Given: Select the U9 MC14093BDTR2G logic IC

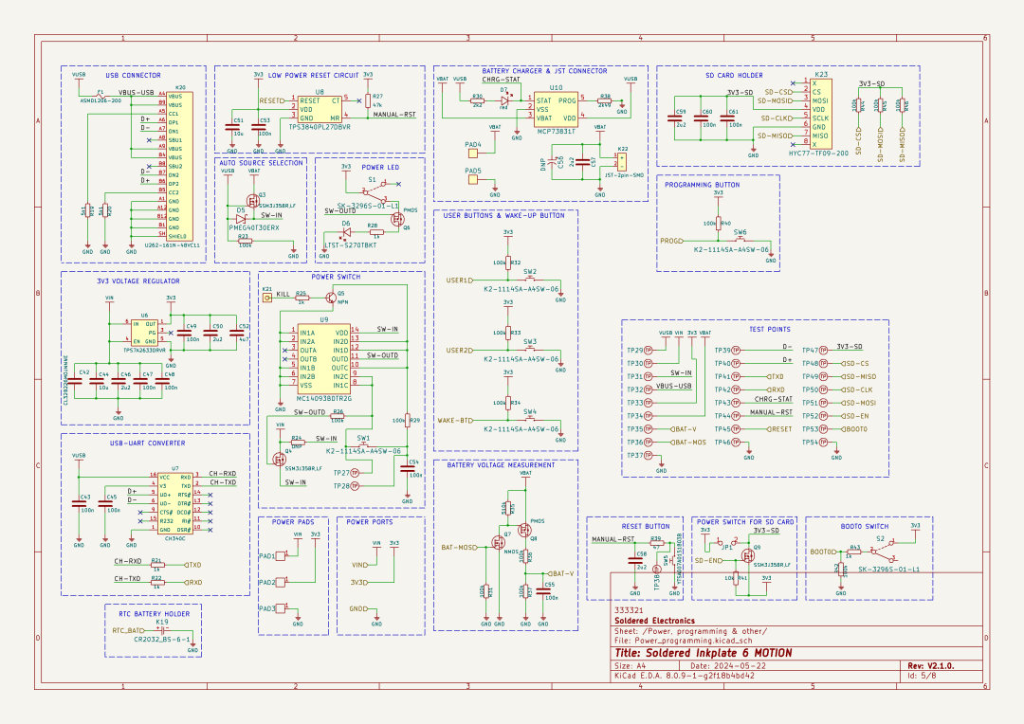Looking at the screenshot, I should 324,359.
